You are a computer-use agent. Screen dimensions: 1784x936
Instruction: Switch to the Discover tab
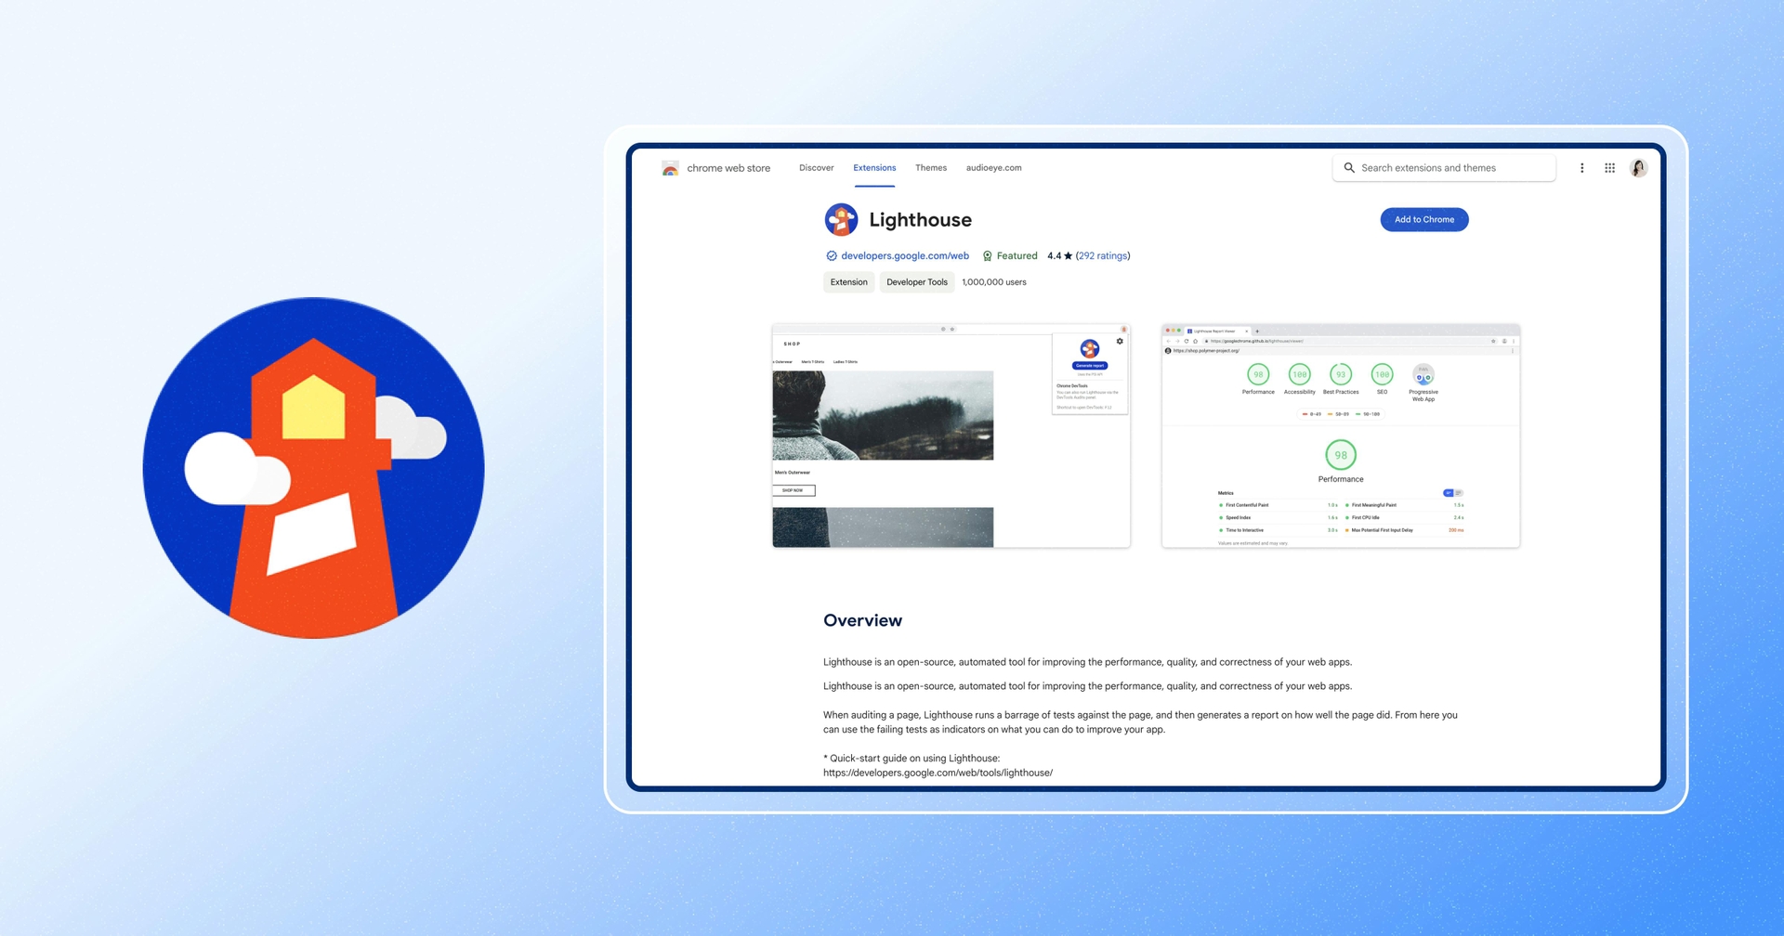coord(816,168)
